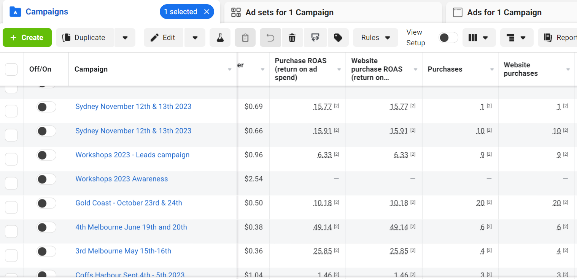
Task: Click the A/B test flask icon
Action: 220,38
